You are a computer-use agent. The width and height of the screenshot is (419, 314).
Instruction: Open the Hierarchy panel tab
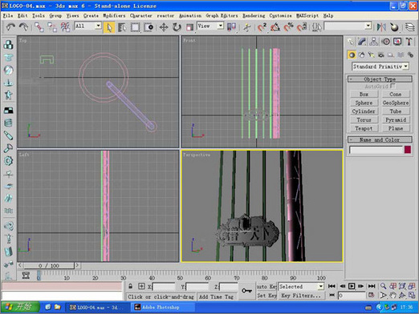coord(374,42)
